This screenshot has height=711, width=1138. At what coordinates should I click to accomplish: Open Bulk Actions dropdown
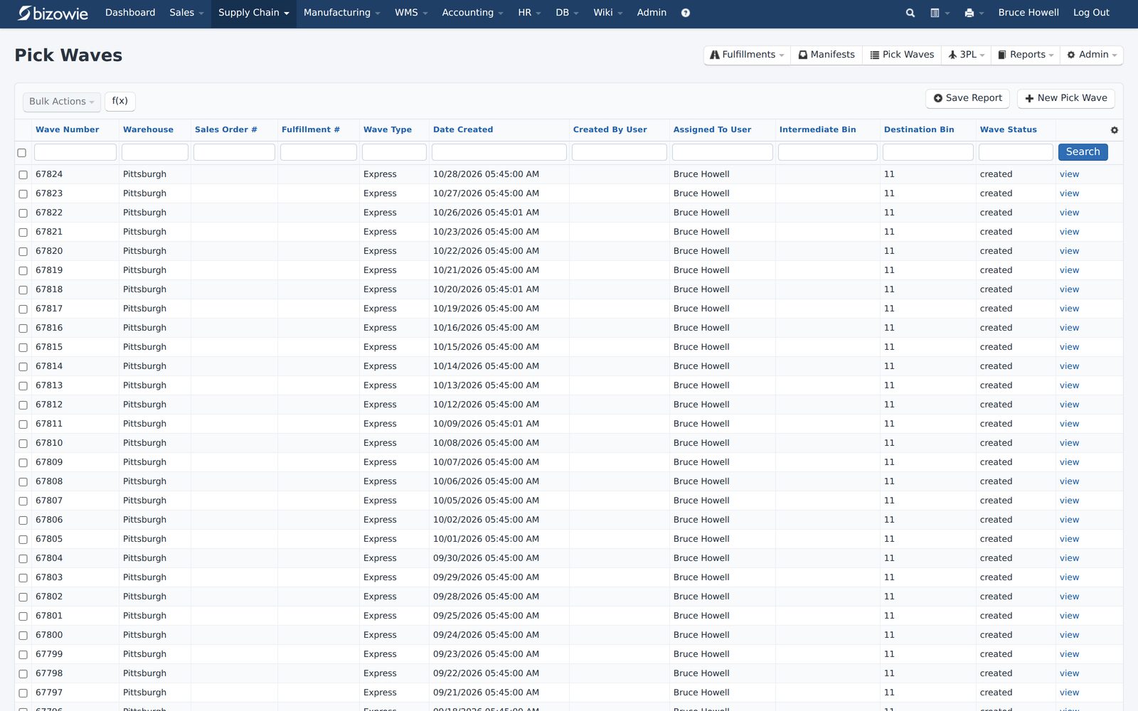click(61, 102)
